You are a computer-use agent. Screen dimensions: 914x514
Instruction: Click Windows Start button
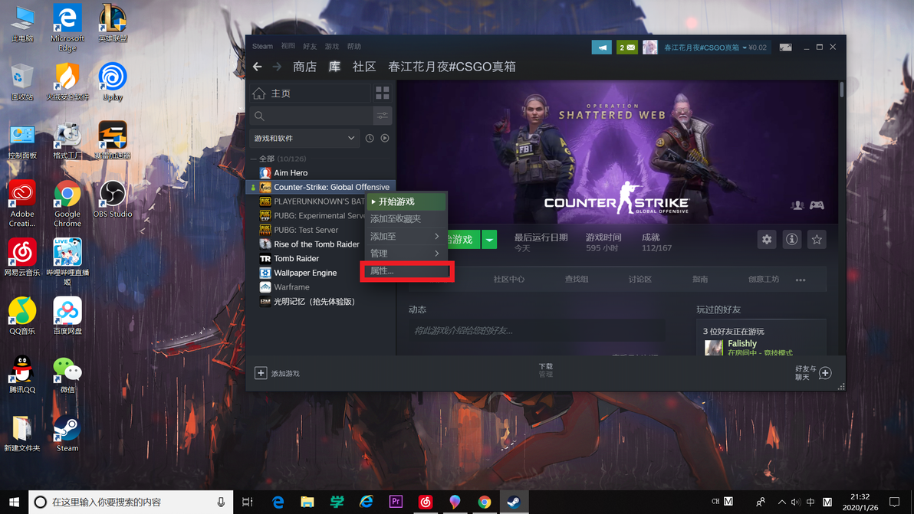click(x=14, y=502)
